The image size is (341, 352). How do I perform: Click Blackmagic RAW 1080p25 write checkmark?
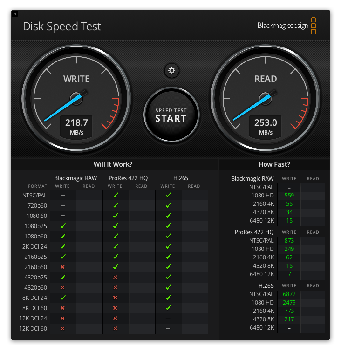(x=62, y=225)
